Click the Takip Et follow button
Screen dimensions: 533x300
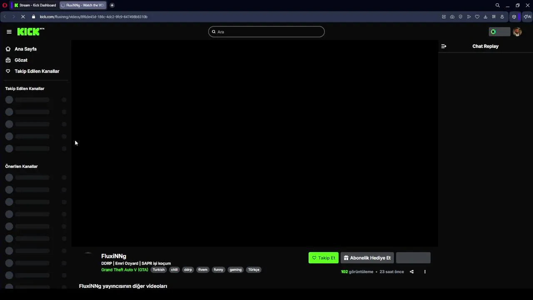(x=324, y=258)
